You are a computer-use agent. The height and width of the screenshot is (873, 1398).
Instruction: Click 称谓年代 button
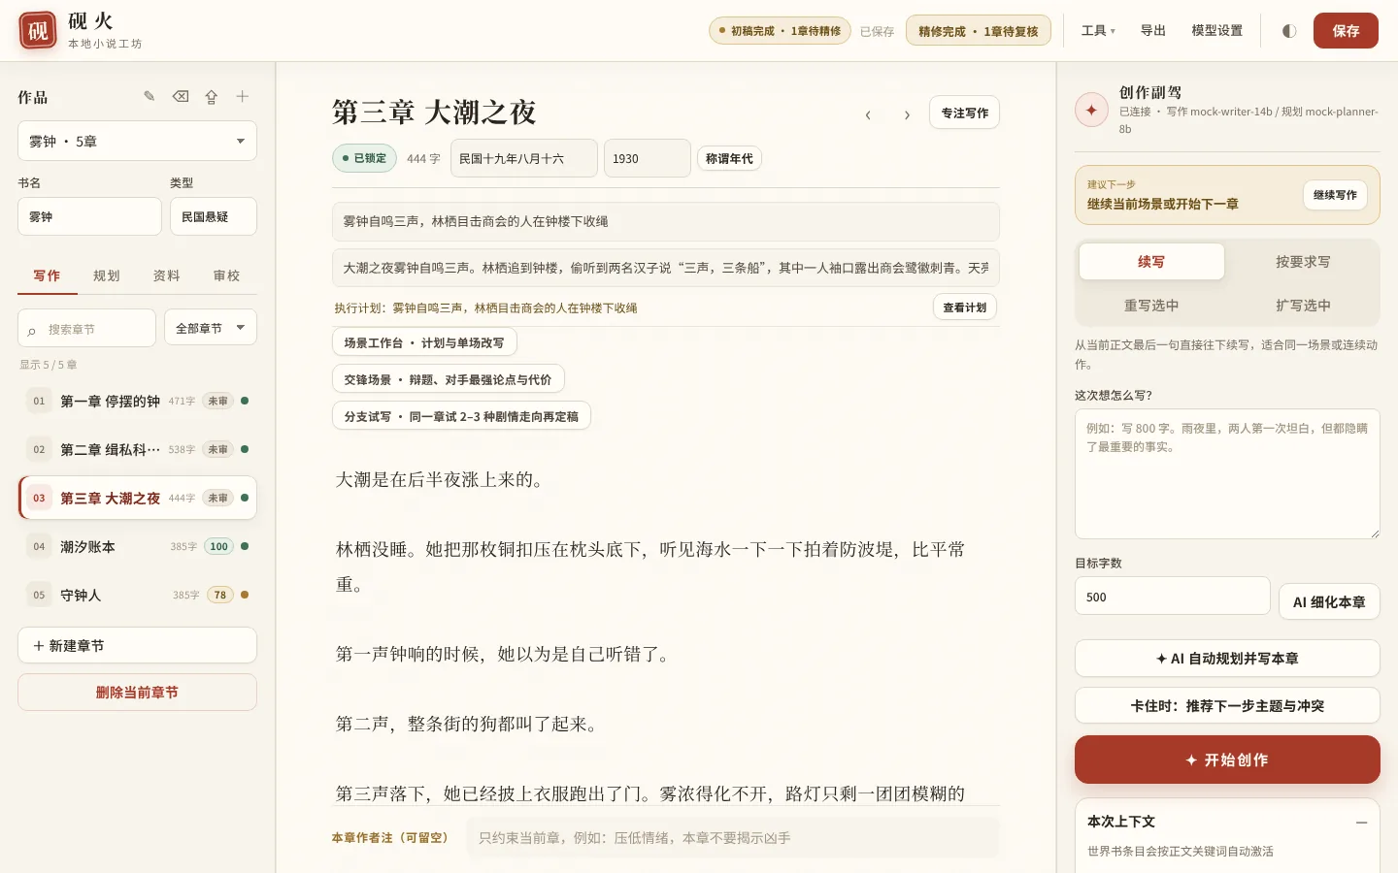coord(729,158)
